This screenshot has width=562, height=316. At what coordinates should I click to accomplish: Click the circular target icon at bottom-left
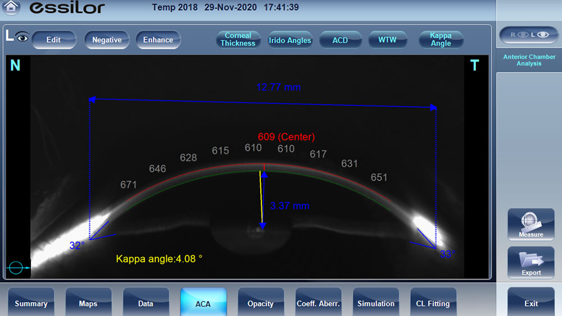(x=16, y=267)
